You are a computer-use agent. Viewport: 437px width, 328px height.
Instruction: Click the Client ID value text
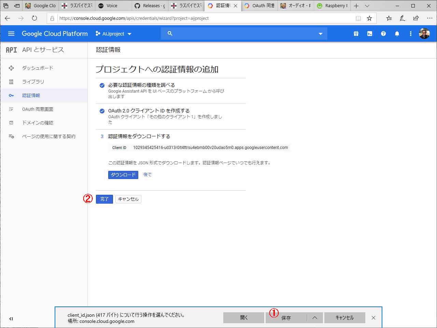tap(210, 148)
